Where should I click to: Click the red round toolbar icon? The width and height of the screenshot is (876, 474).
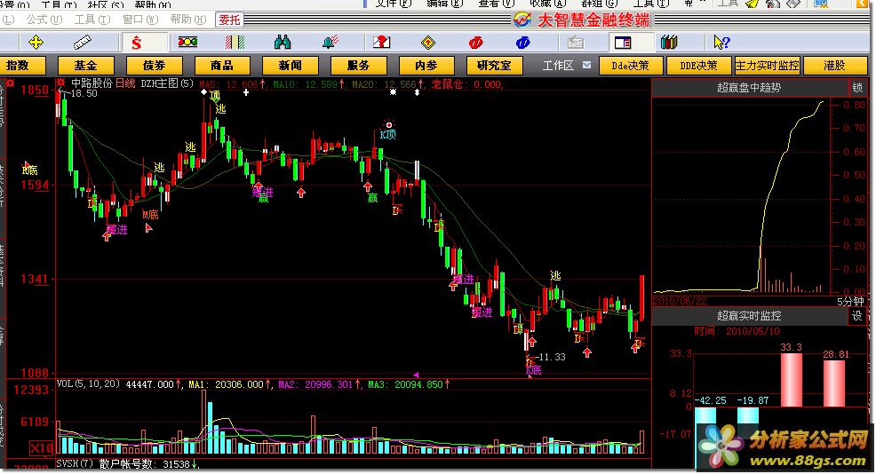click(x=475, y=43)
